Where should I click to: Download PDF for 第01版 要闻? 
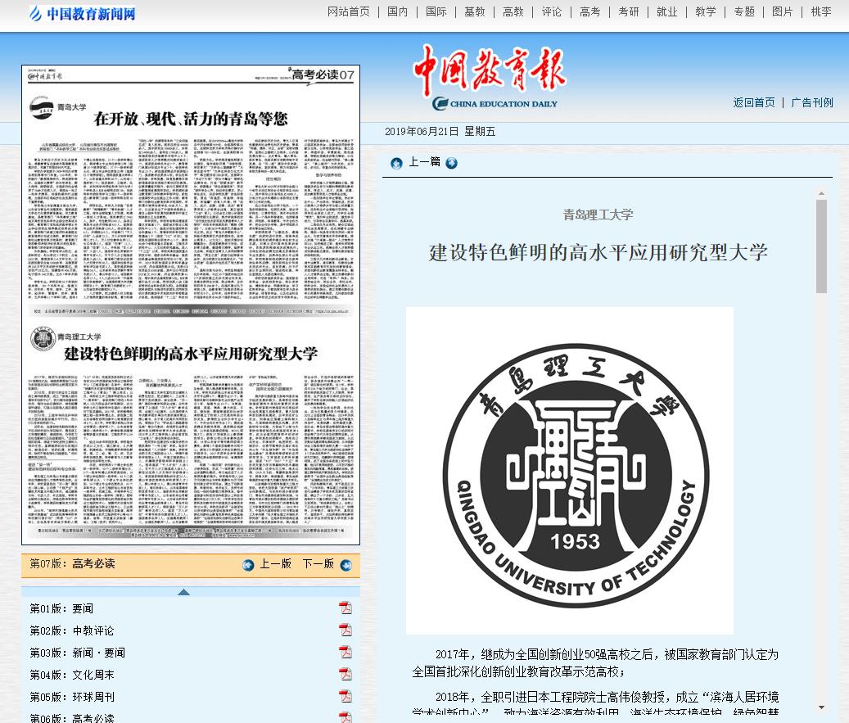[345, 608]
